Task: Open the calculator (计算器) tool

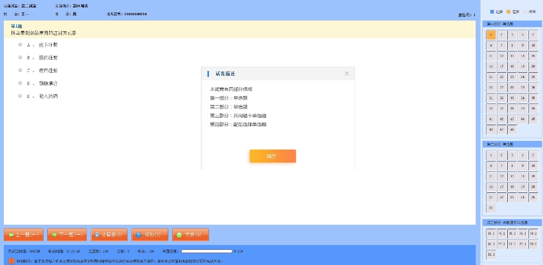Action: point(109,235)
